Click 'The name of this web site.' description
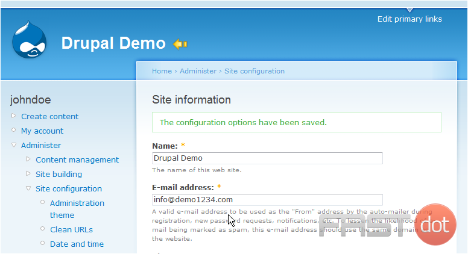Screen dimensions: 468x254 coord(197,170)
